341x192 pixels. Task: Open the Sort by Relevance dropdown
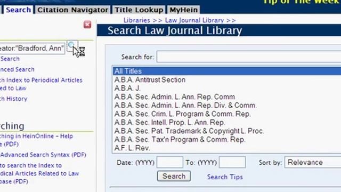(313, 162)
